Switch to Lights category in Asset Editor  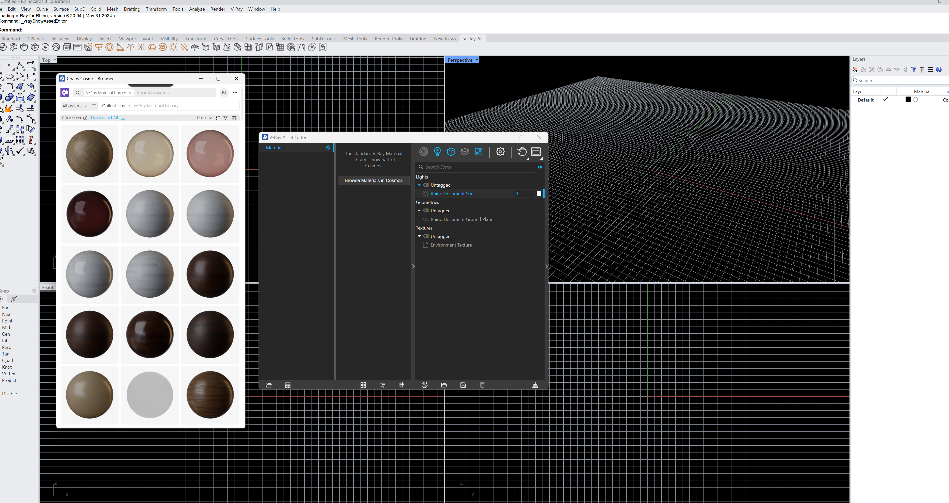[437, 152]
